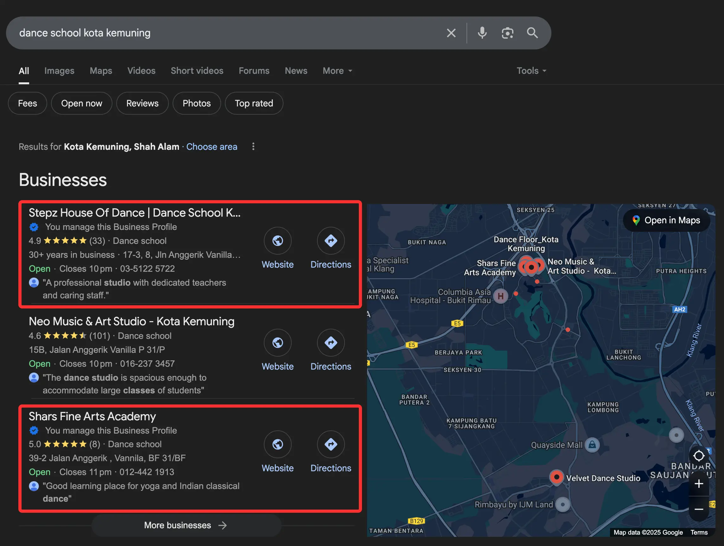Image resolution: width=724 pixels, height=546 pixels.
Task: Click Dance Floor_Kota Kemuning map label
Action: 526,244
